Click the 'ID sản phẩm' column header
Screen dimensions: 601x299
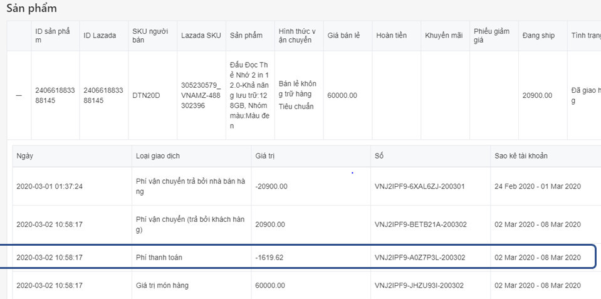55,36
